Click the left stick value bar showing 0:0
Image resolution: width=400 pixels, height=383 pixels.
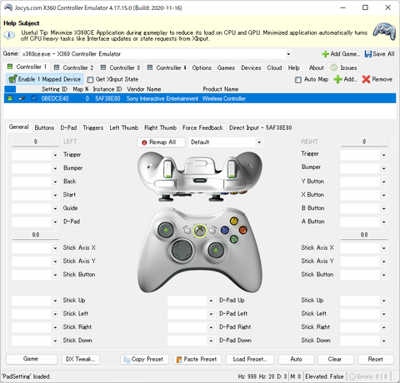[x=35, y=235]
